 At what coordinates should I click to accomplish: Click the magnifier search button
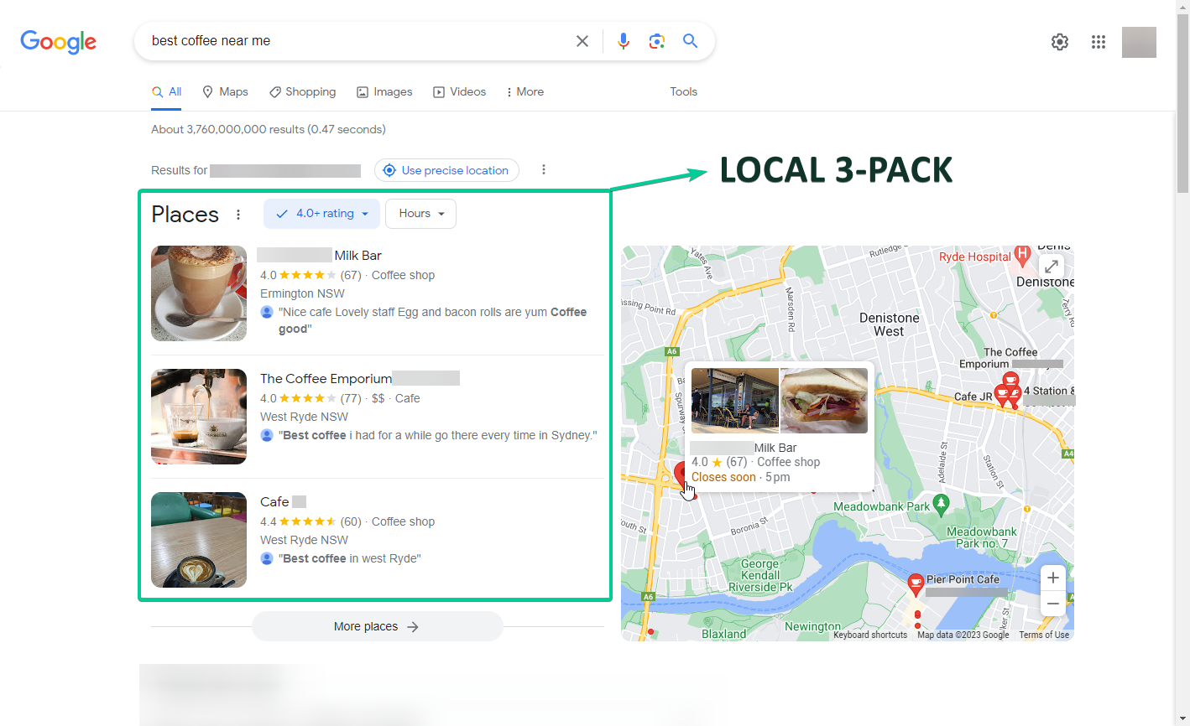(x=691, y=41)
